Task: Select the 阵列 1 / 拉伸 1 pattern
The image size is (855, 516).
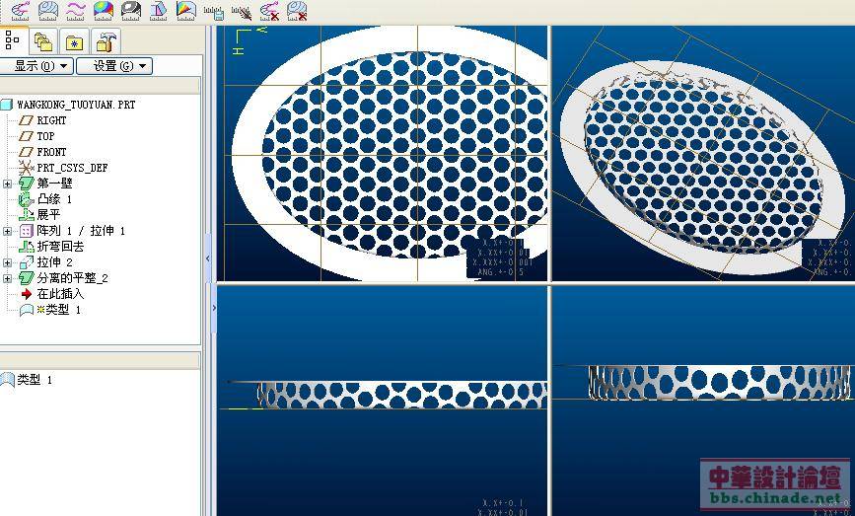Action: (x=81, y=231)
